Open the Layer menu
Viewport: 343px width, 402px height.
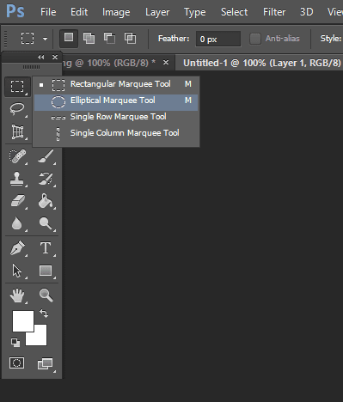tap(157, 12)
